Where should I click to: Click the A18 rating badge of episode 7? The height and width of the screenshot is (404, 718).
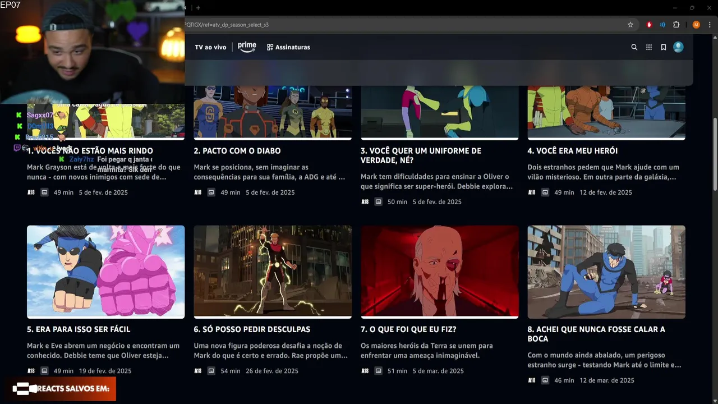click(x=365, y=371)
